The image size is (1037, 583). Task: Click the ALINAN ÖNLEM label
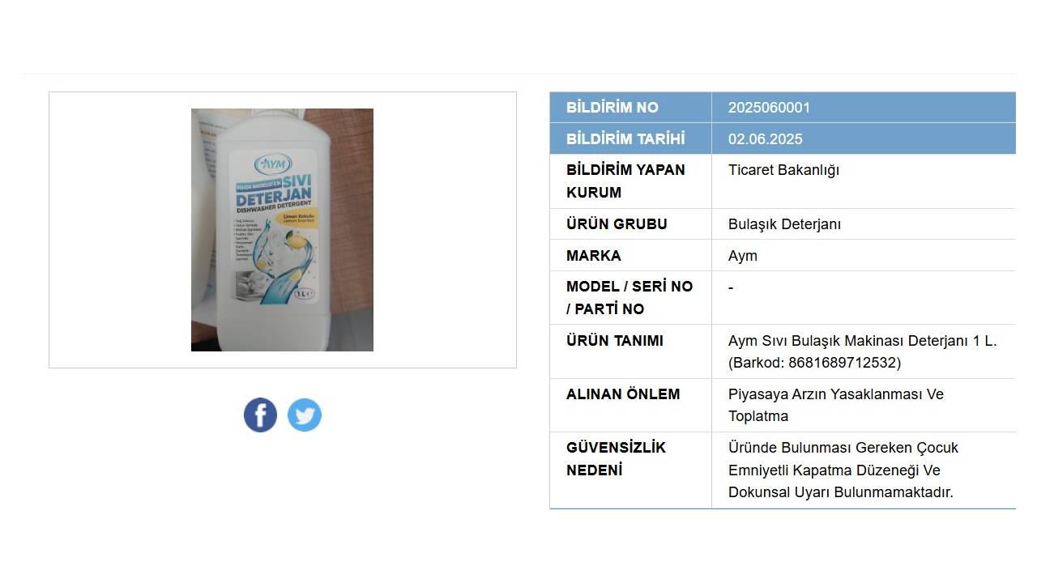click(623, 394)
